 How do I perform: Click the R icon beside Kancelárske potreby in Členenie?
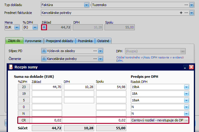(x=44, y=58)
